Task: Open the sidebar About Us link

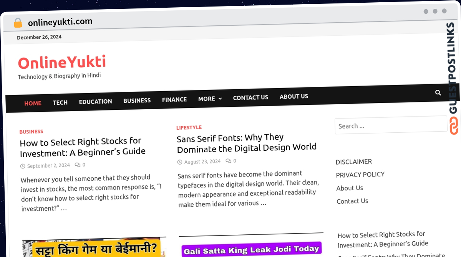Action: [350, 188]
